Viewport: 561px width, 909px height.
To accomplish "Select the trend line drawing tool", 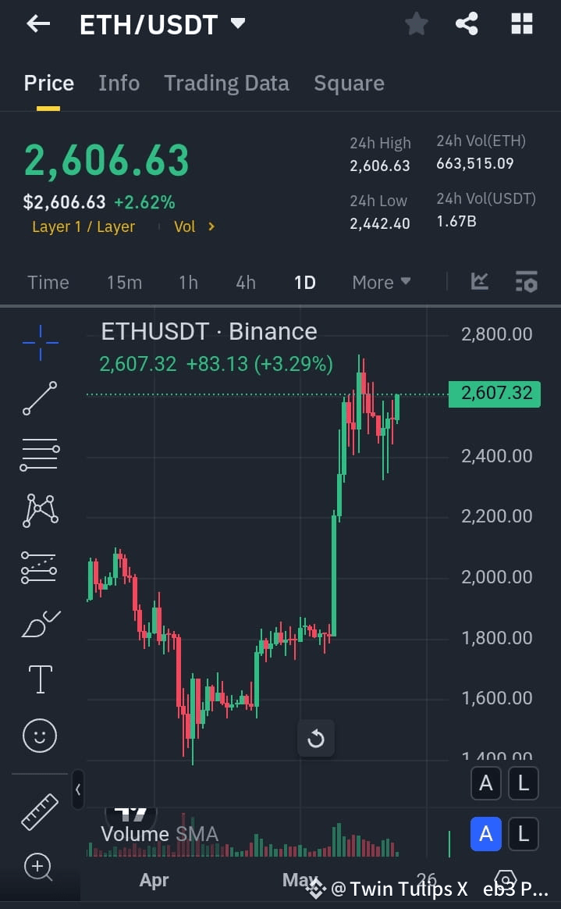I will click(40, 398).
